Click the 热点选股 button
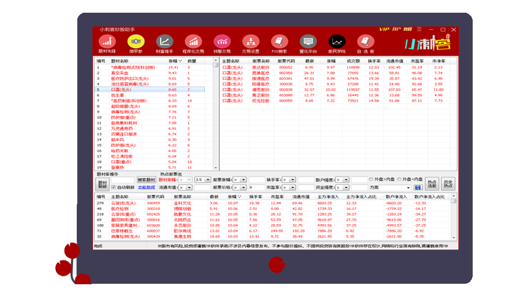 432,184
